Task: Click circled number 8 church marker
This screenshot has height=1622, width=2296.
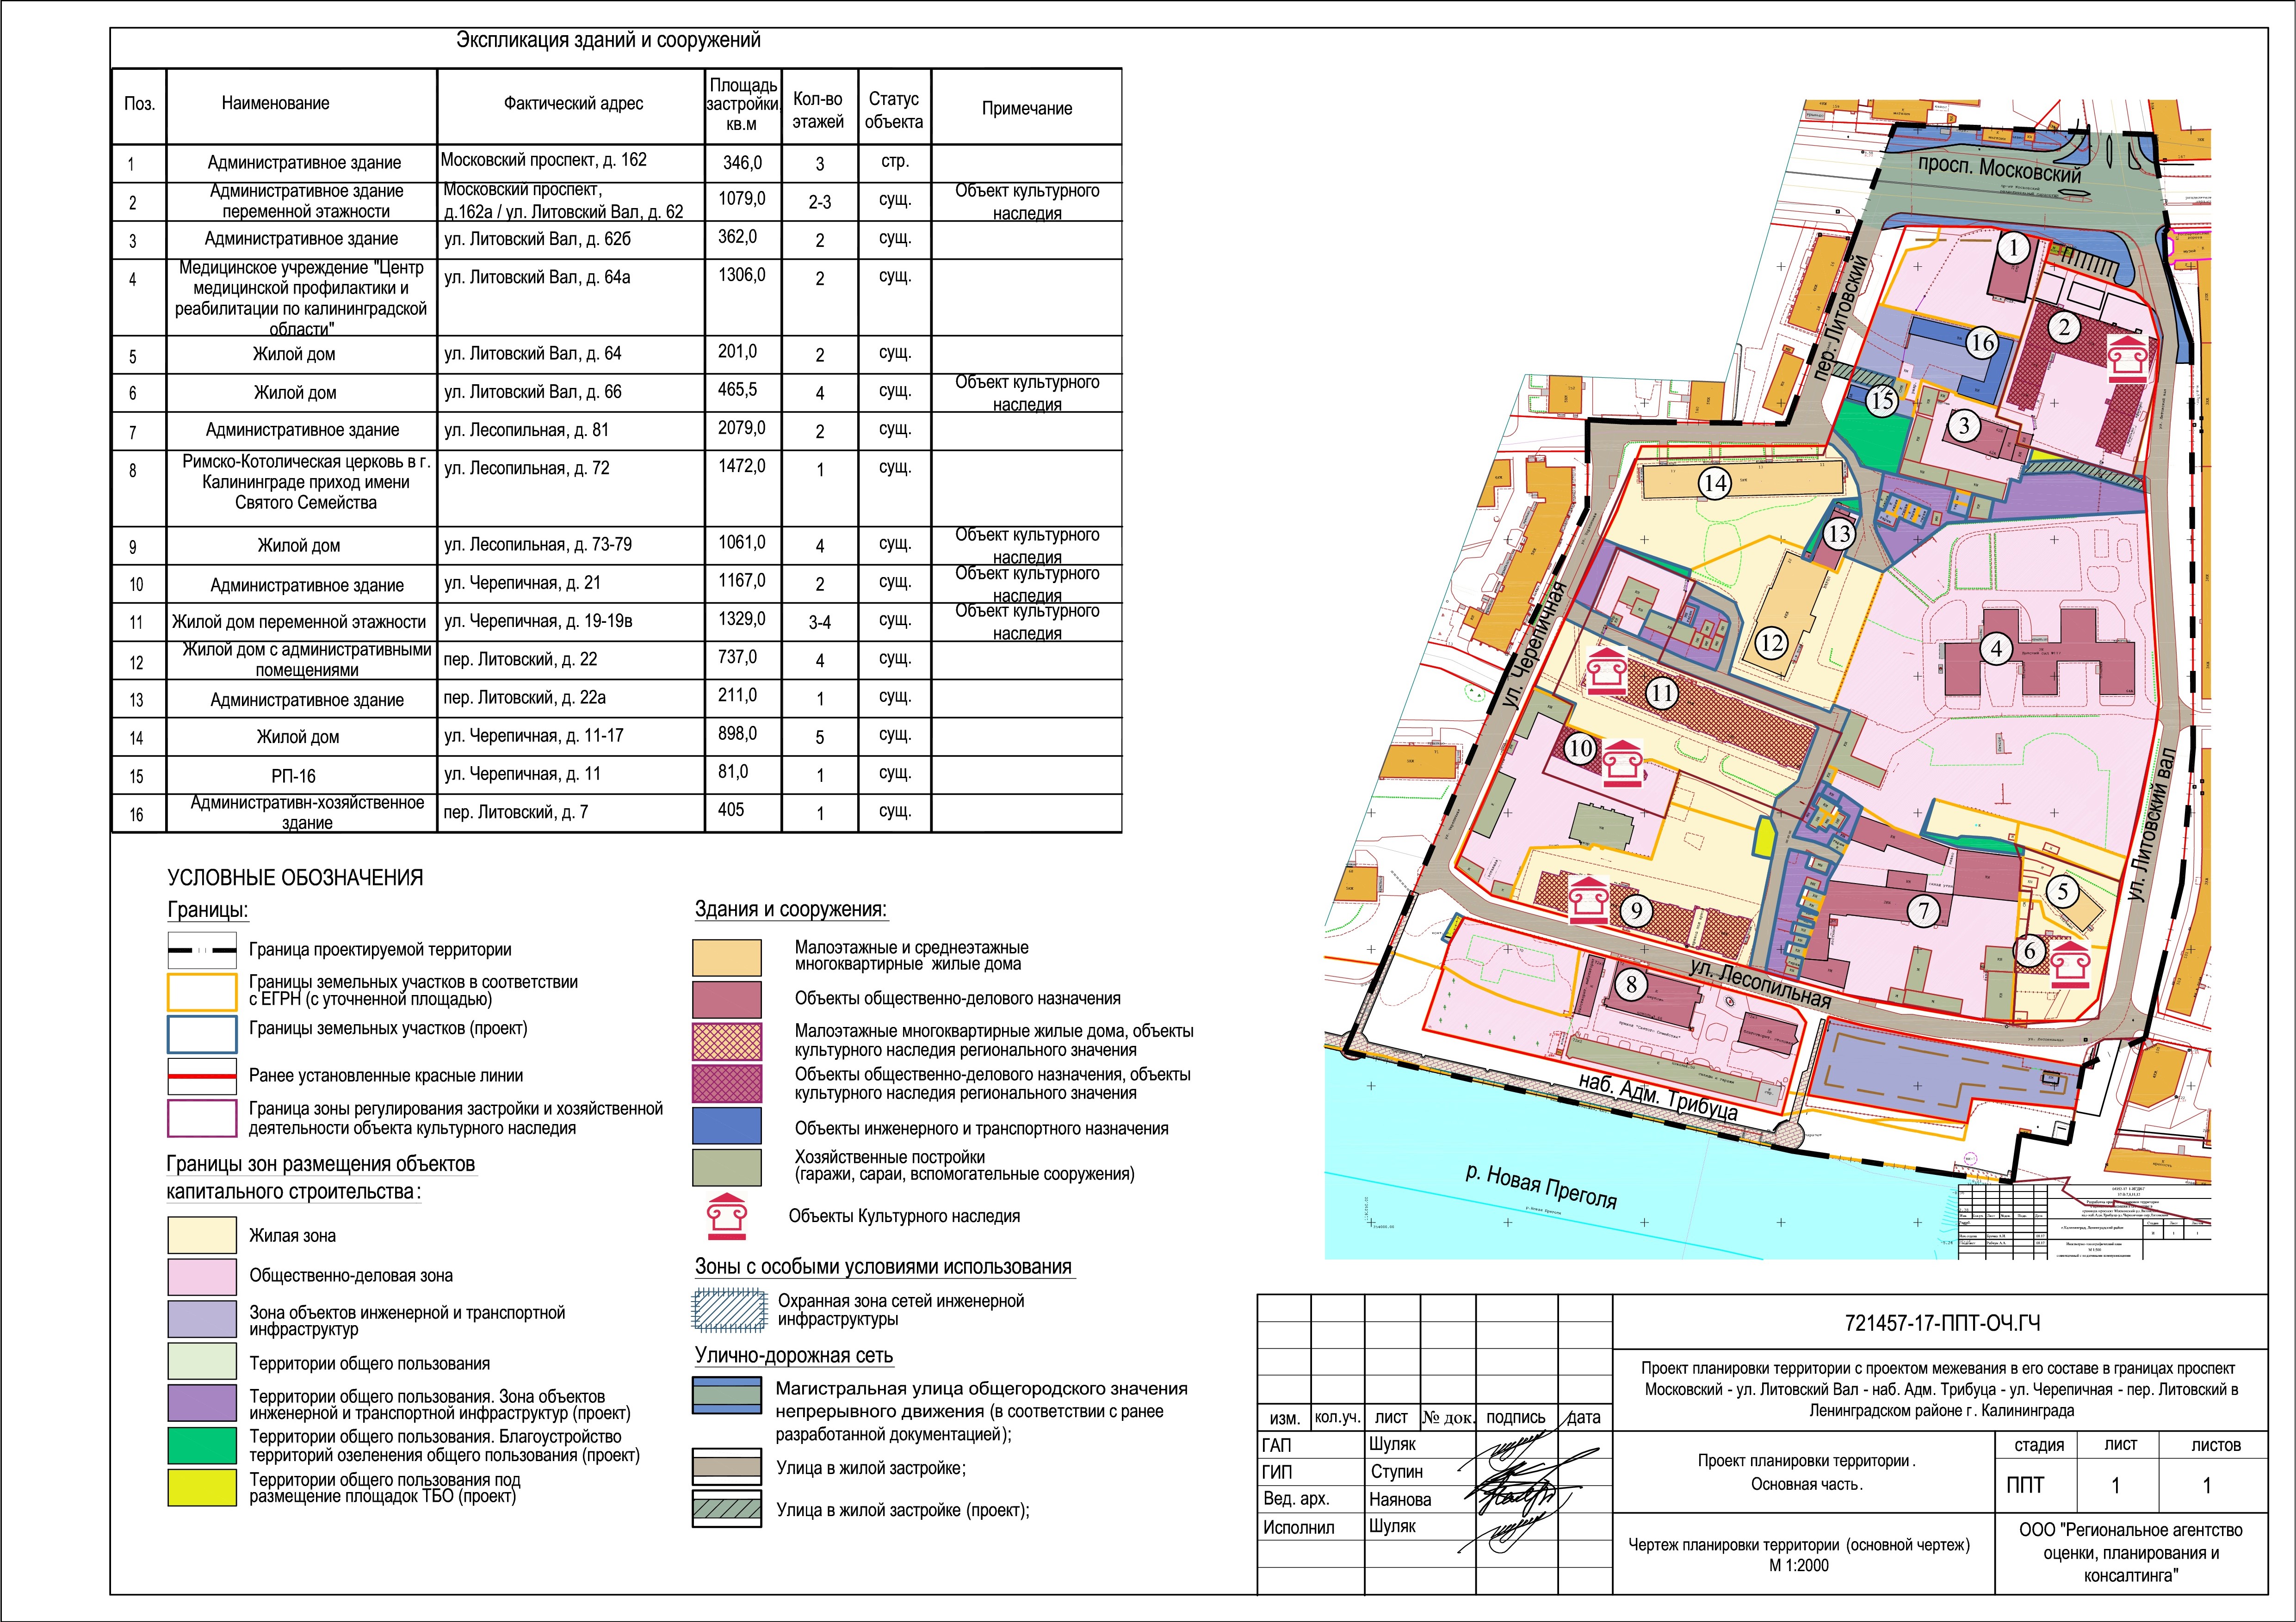Action: 1631,984
